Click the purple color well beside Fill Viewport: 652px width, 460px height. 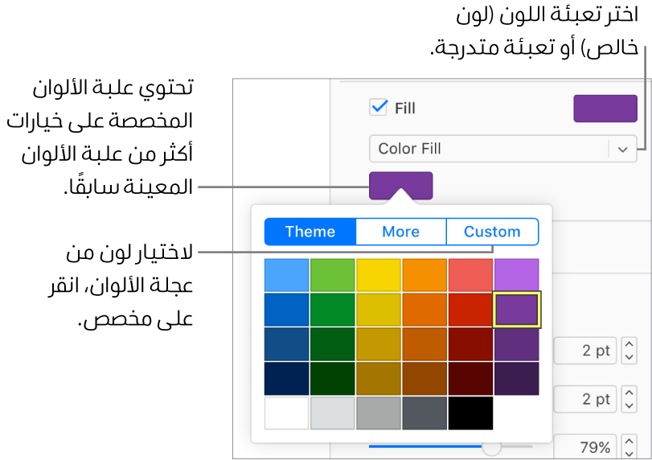(605, 109)
